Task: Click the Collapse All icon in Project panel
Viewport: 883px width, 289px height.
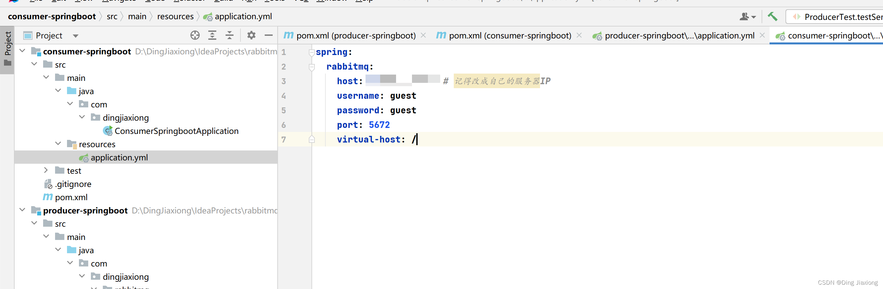Action: pos(229,35)
